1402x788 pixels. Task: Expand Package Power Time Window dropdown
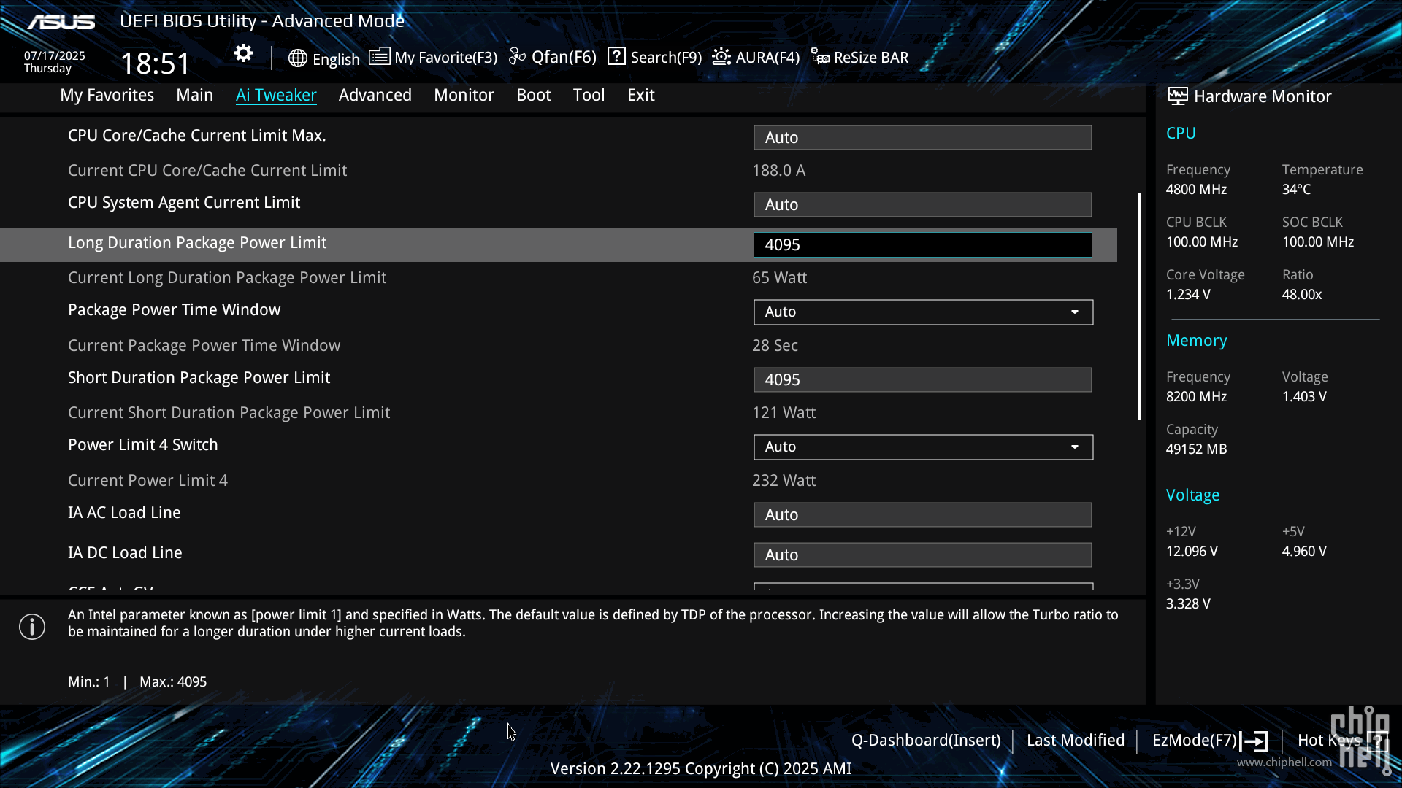pyautogui.click(x=923, y=312)
